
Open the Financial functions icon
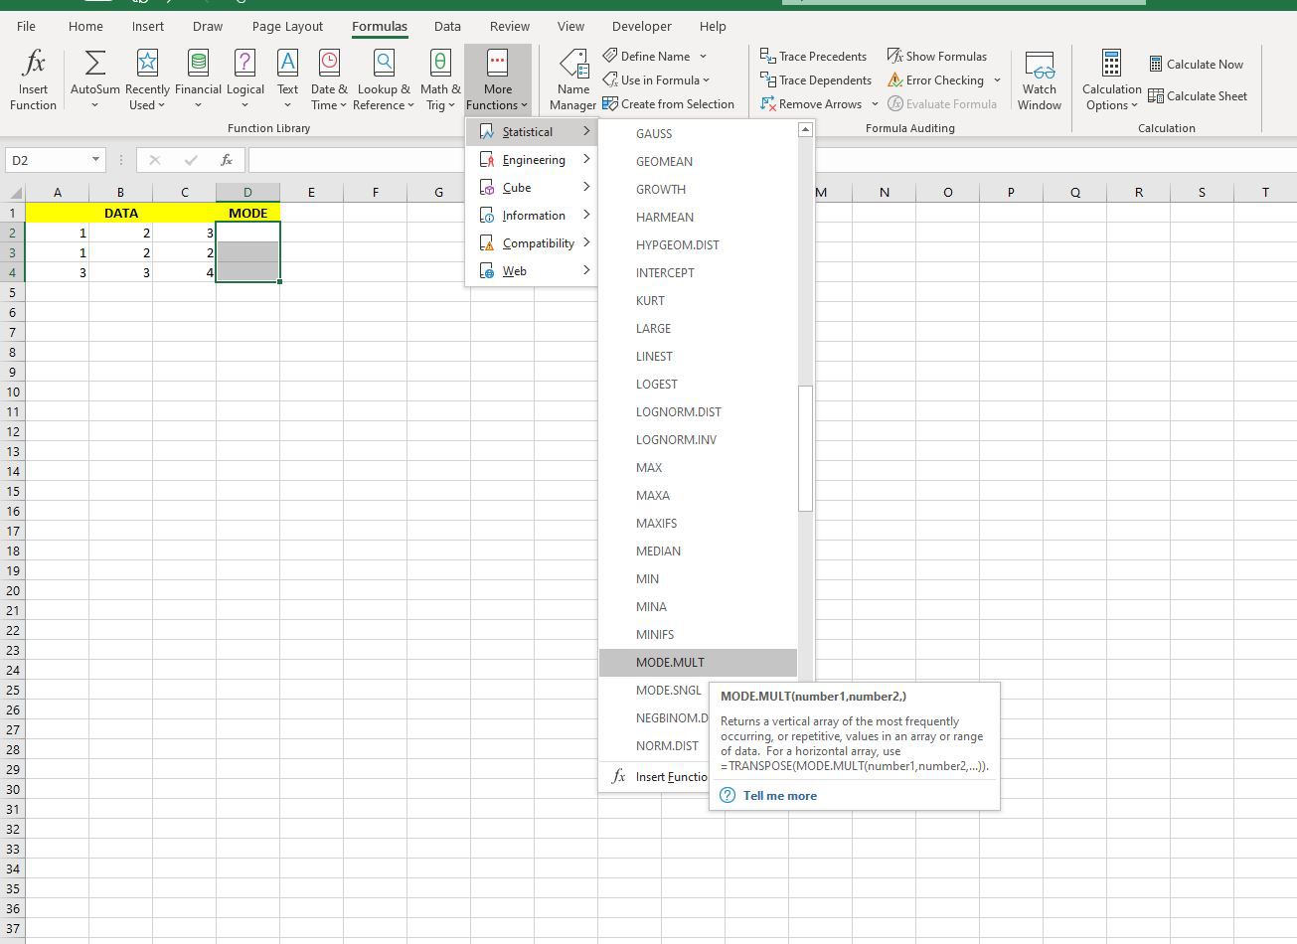(x=198, y=64)
